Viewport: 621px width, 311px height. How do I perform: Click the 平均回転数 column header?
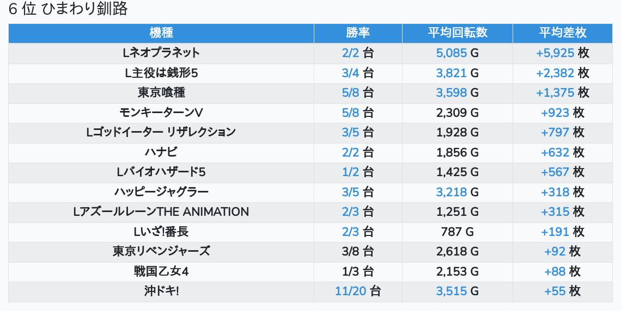(458, 33)
